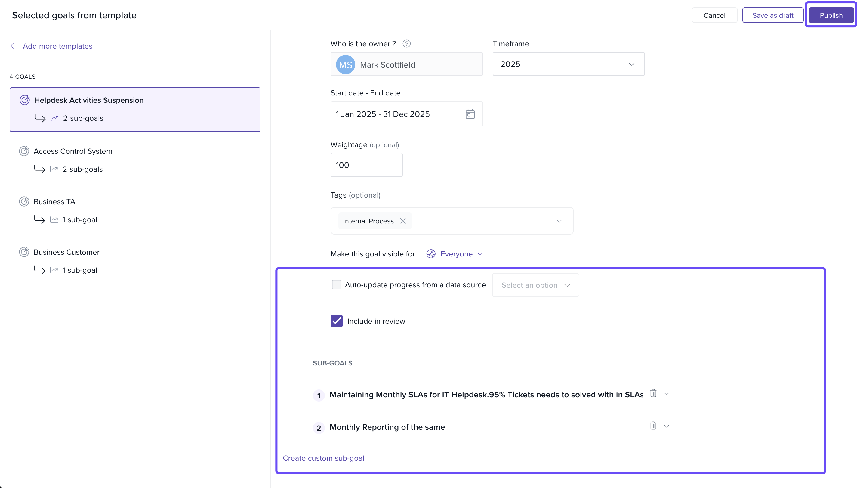Image resolution: width=857 pixels, height=488 pixels.
Task: Click back arrow beside Add more templates
Action: tap(14, 46)
